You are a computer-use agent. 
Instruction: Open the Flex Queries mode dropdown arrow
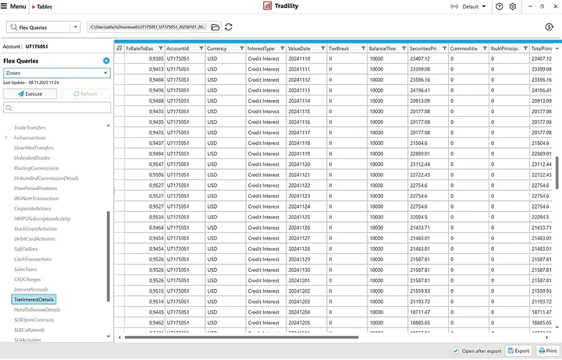75,26
